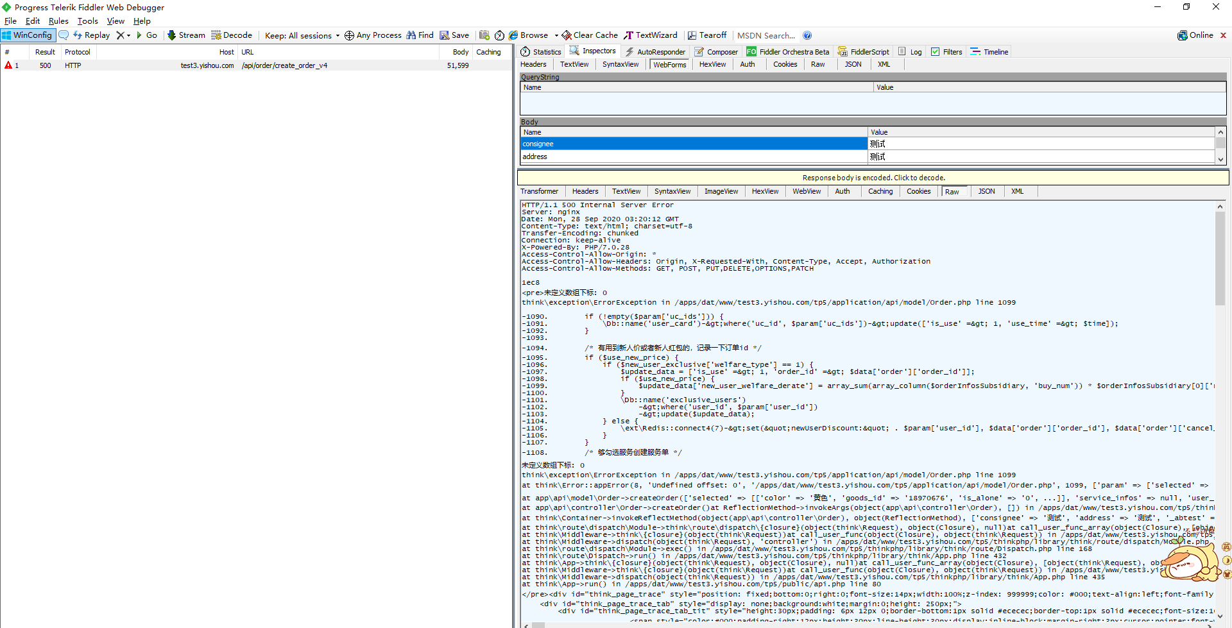The image size is (1232, 628).
Task: Click 'Response body is encoded' decode bar
Action: (x=873, y=178)
